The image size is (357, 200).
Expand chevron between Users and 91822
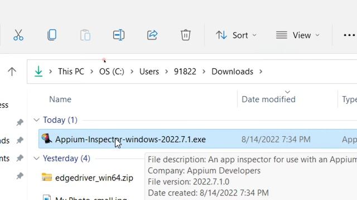pyautogui.click(x=166, y=72)
